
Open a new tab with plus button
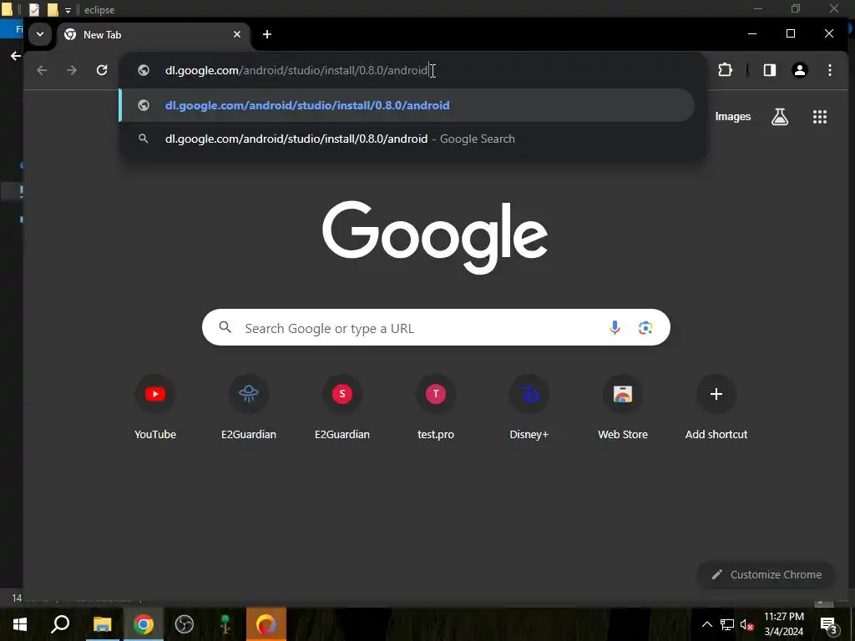(x=266, y=34)
